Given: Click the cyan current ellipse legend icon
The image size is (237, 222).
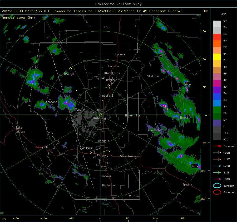Looking at the screenshot, I should point(217,186).
